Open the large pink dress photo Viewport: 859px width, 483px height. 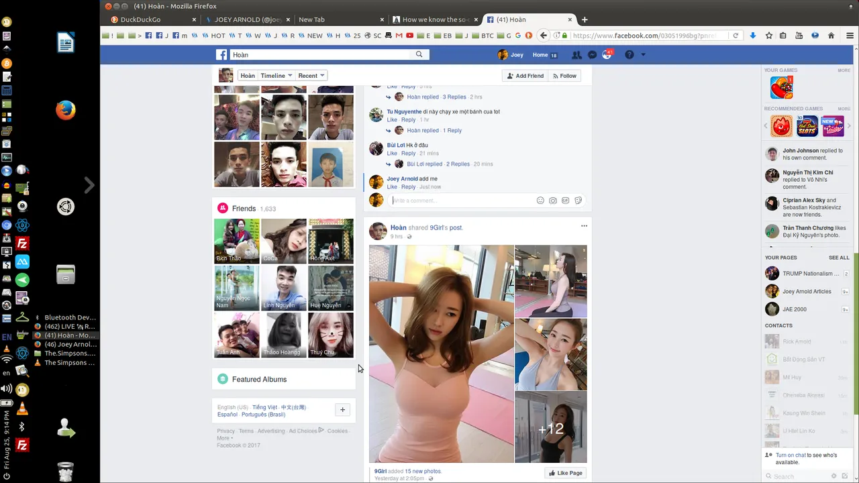pos(441,354)
